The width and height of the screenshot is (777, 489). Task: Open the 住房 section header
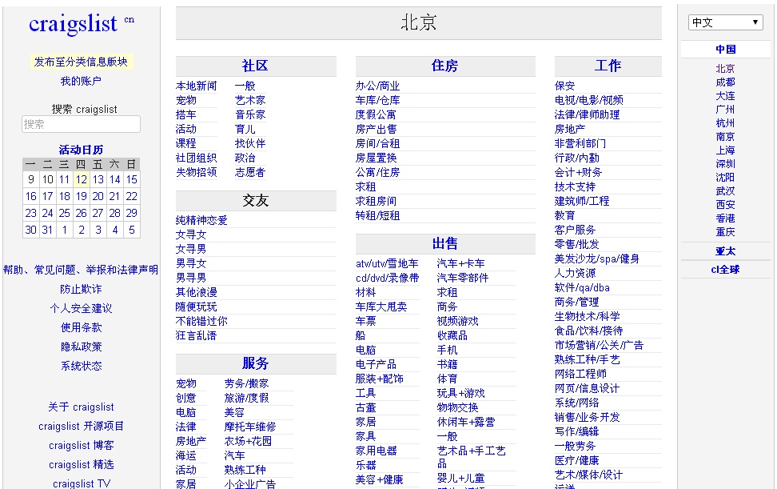[444, 66]
